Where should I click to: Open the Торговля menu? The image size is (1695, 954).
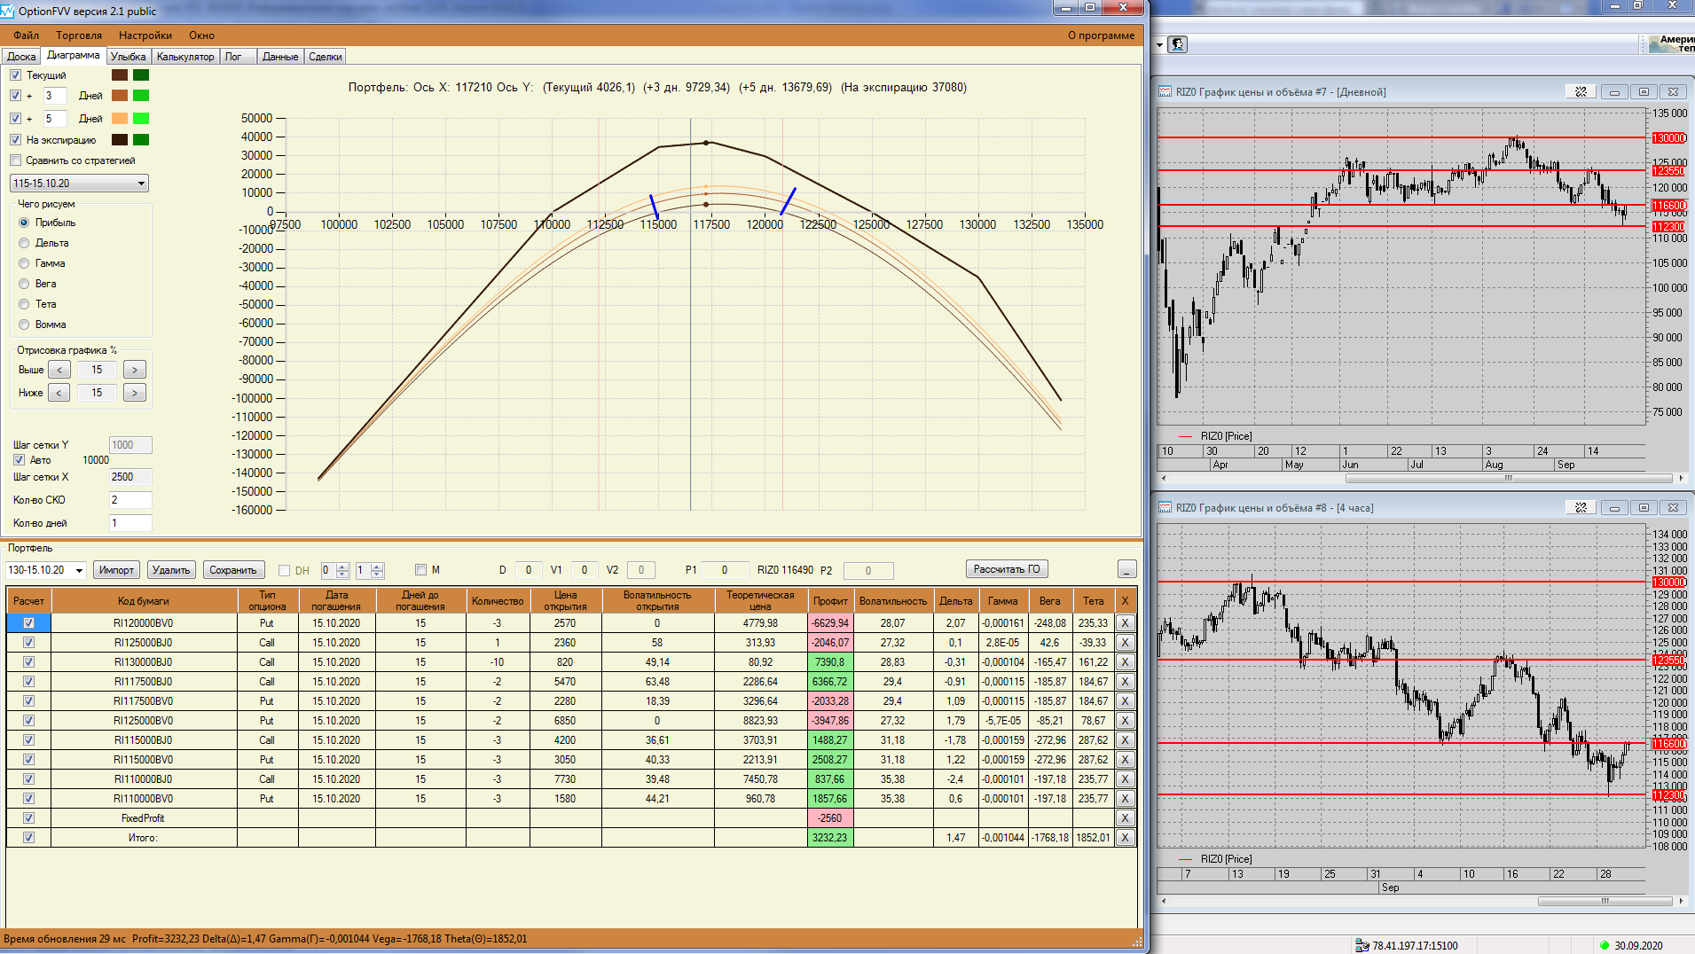click(79, 35)
